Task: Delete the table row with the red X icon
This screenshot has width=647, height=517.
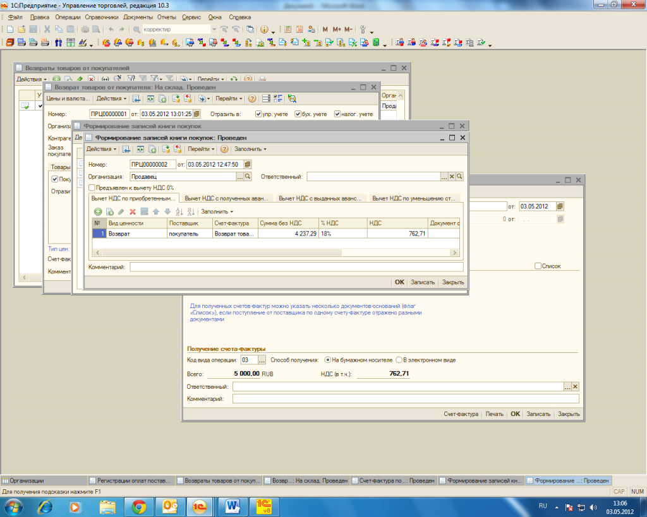Action: (133, 211)
